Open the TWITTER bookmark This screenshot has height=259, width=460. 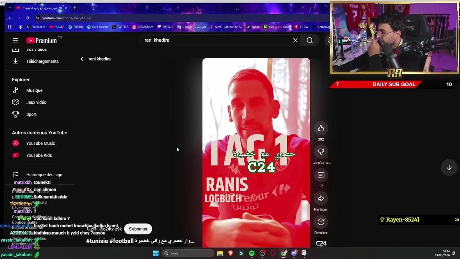tap(120, 27)
